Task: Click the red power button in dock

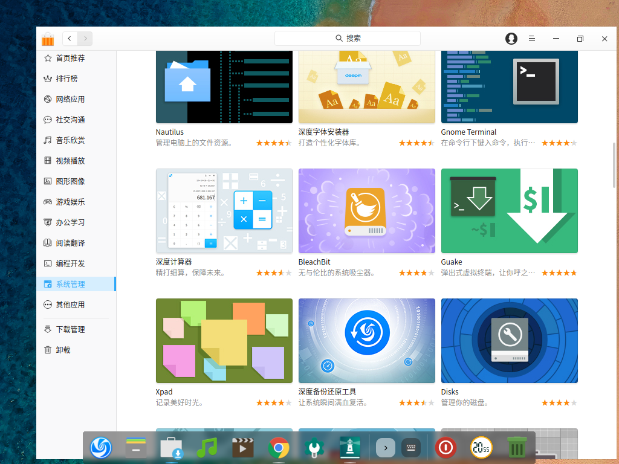Action: pos(446,448)
